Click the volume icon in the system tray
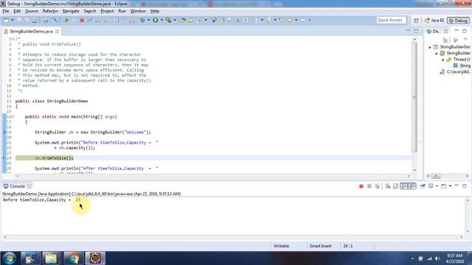 [437, 258]
